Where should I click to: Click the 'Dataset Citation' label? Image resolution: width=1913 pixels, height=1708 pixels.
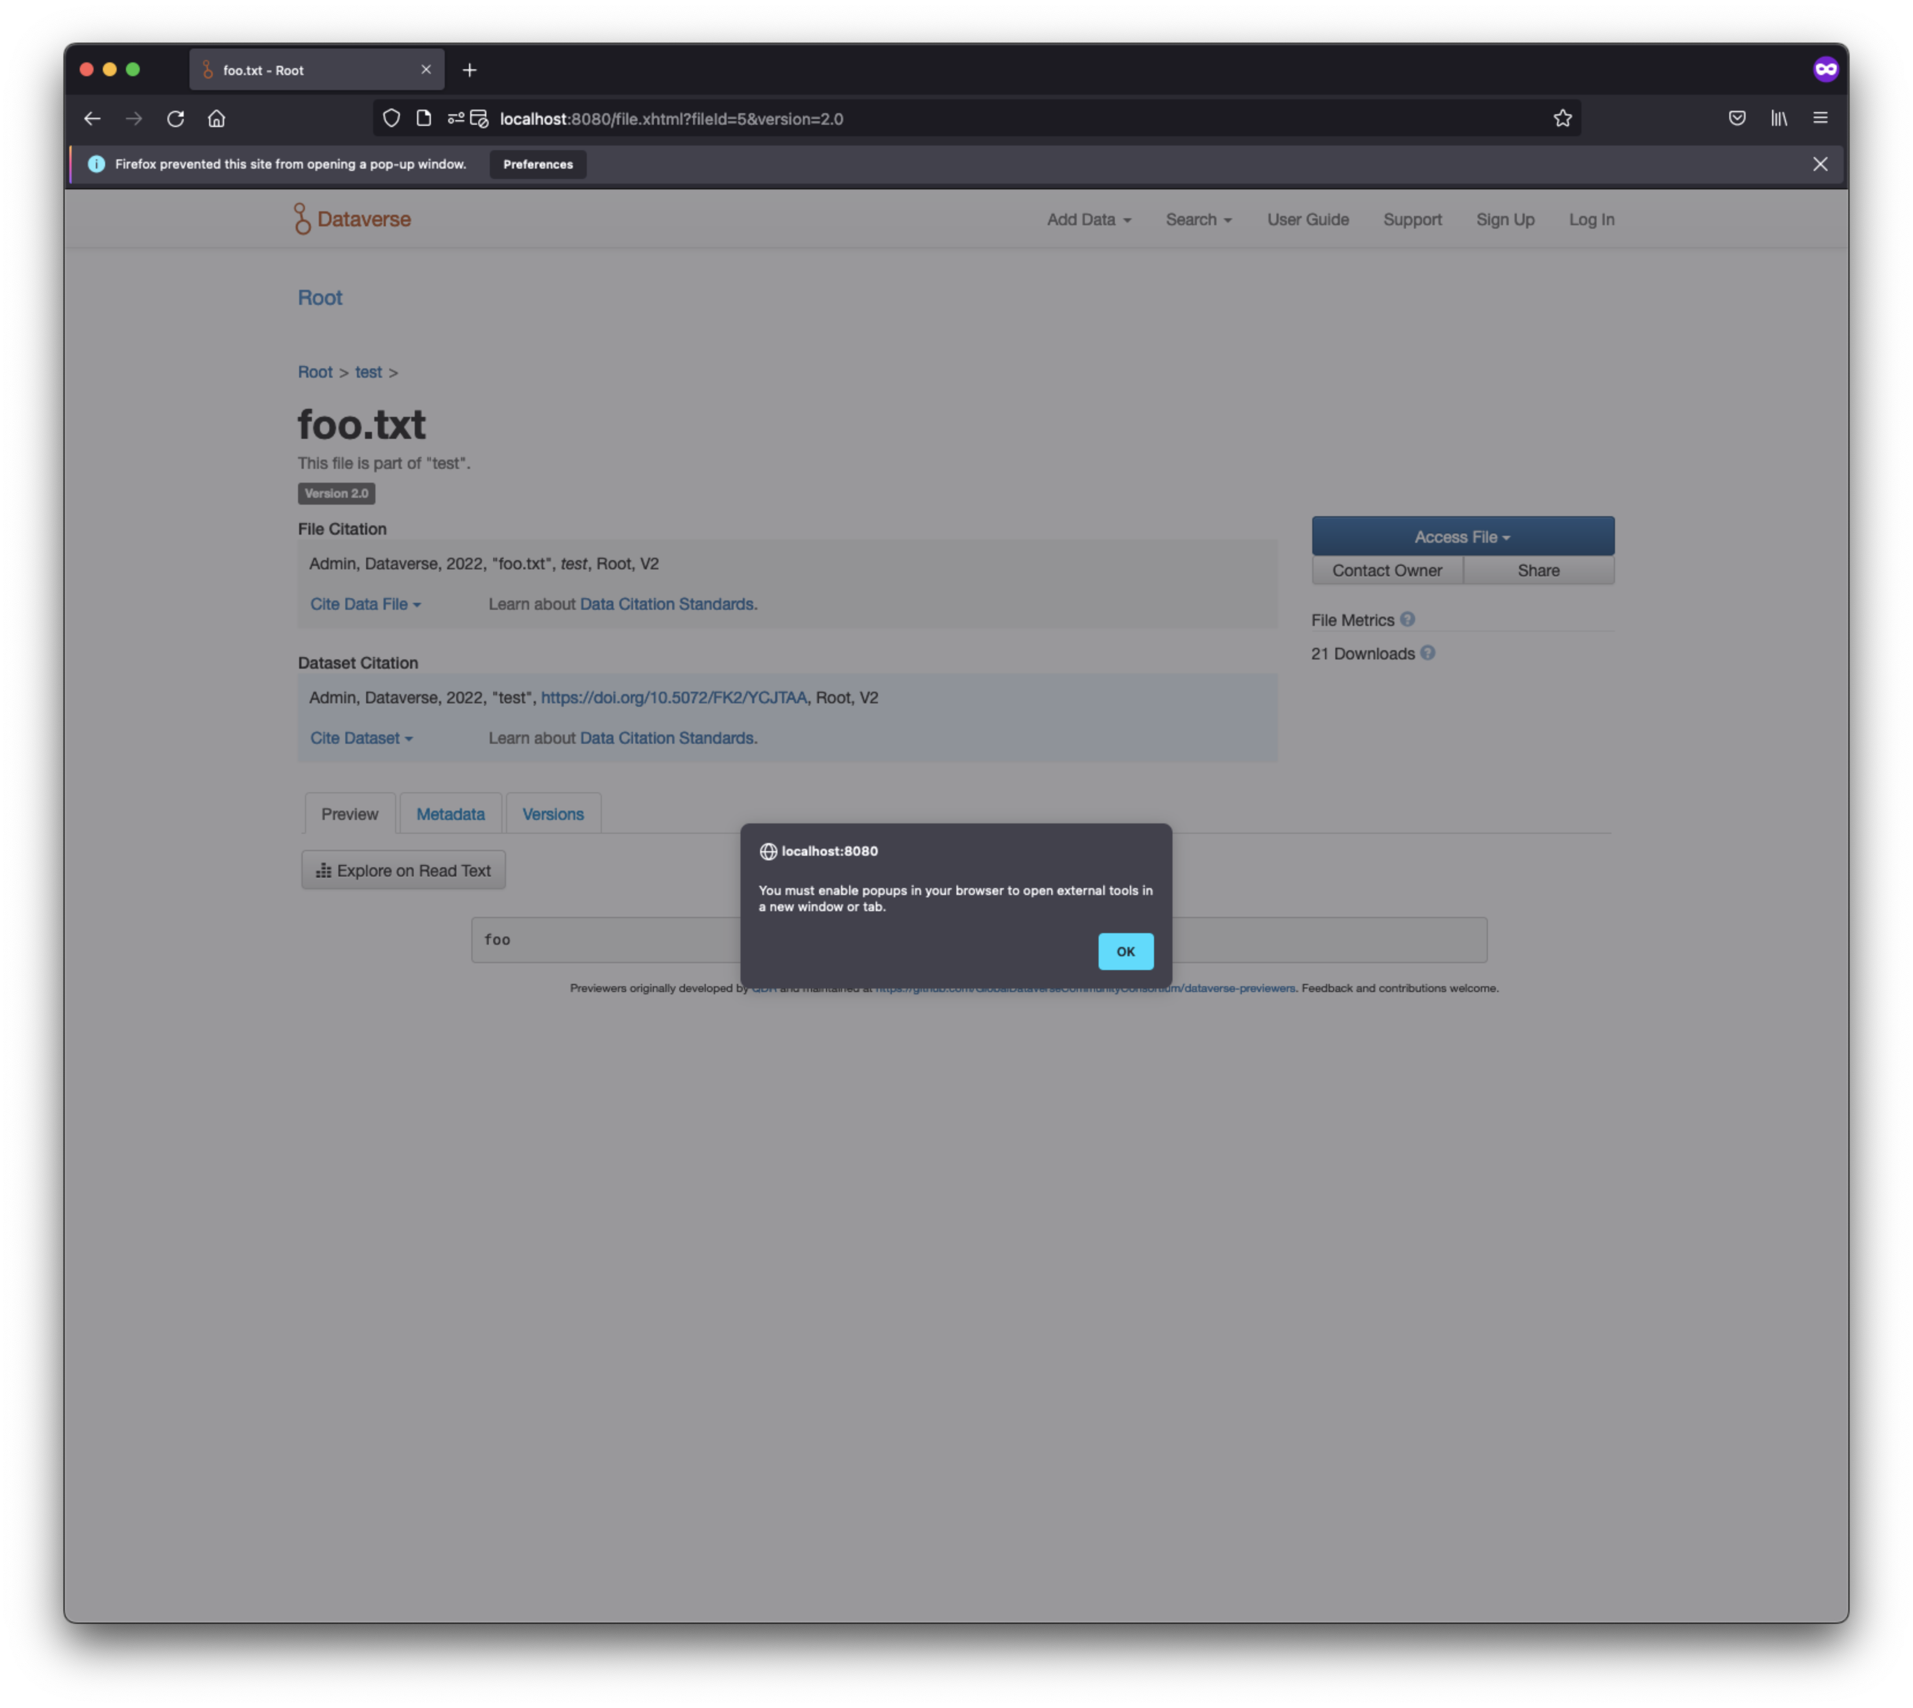[x=358, y=663]
